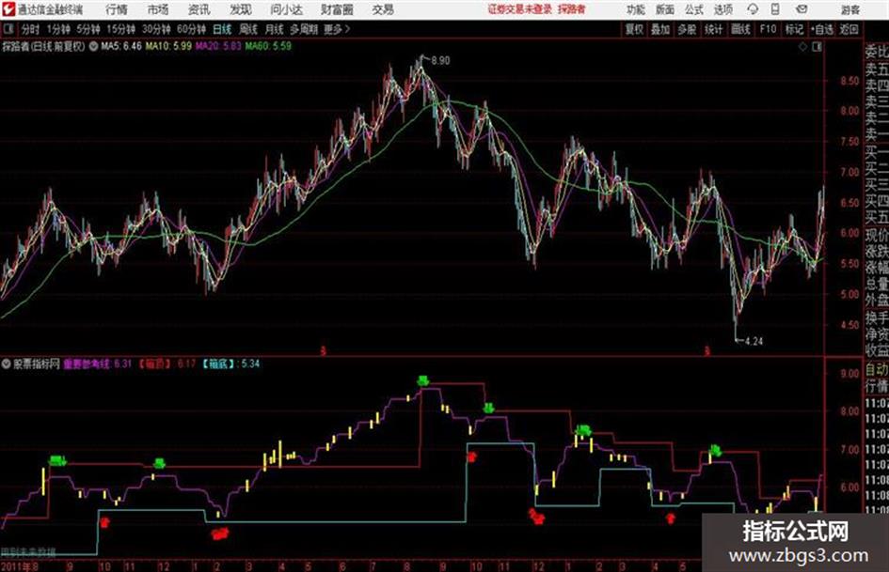Click the 返回 back button
The image size is (889, 572).
pyautogui.click(x=849, y=29)
